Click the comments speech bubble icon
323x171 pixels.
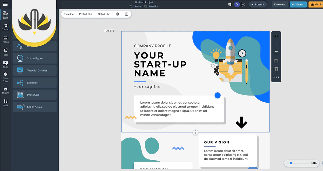[230, 5]
